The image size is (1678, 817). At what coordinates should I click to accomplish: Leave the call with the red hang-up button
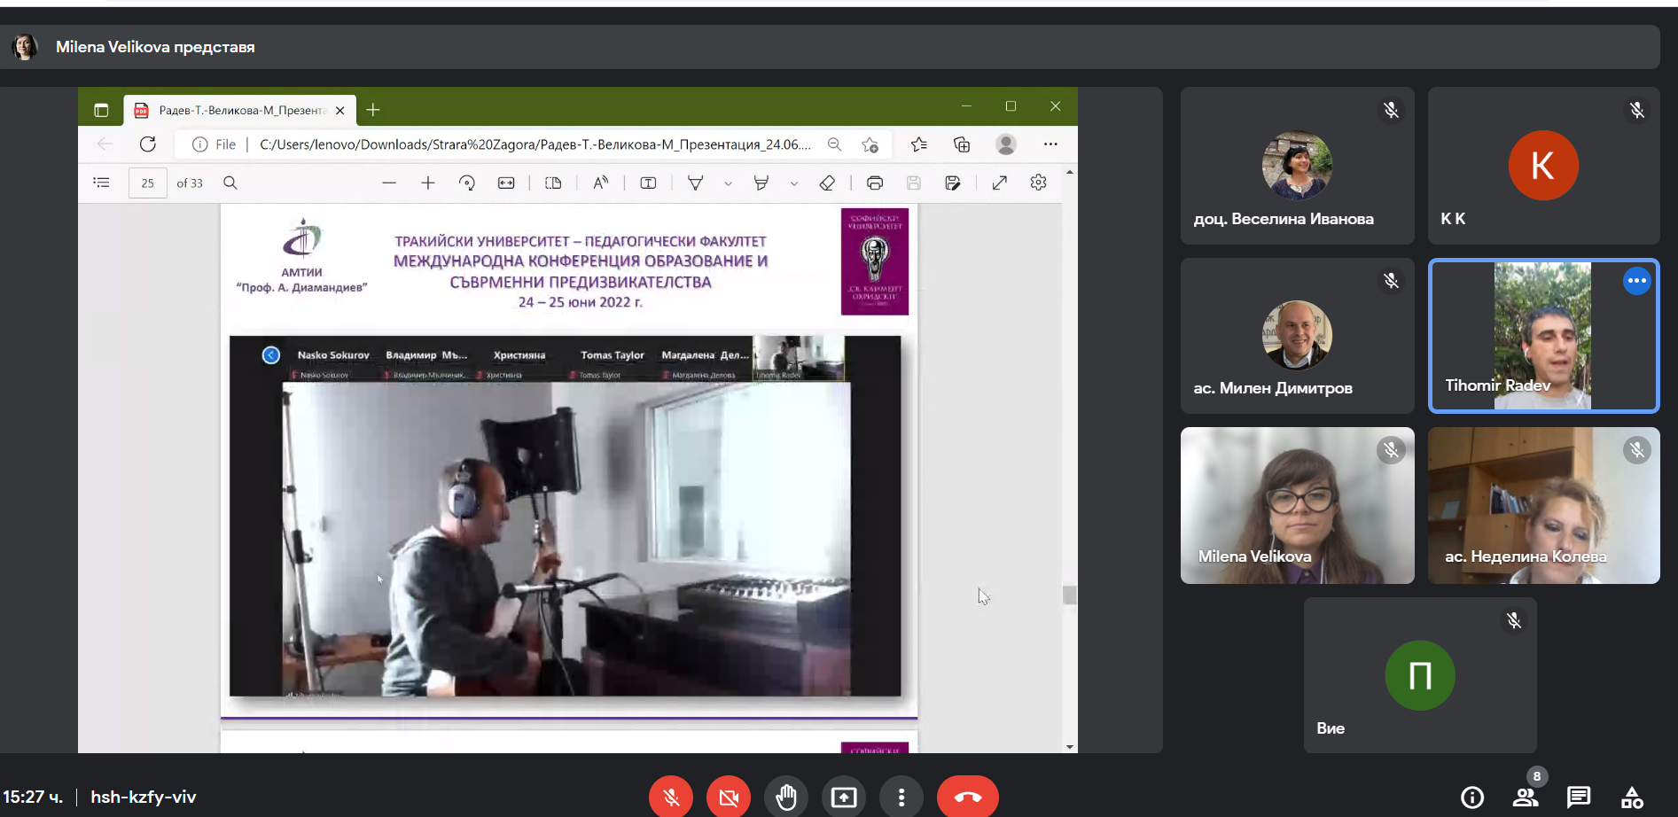click(x=968, y=798)
